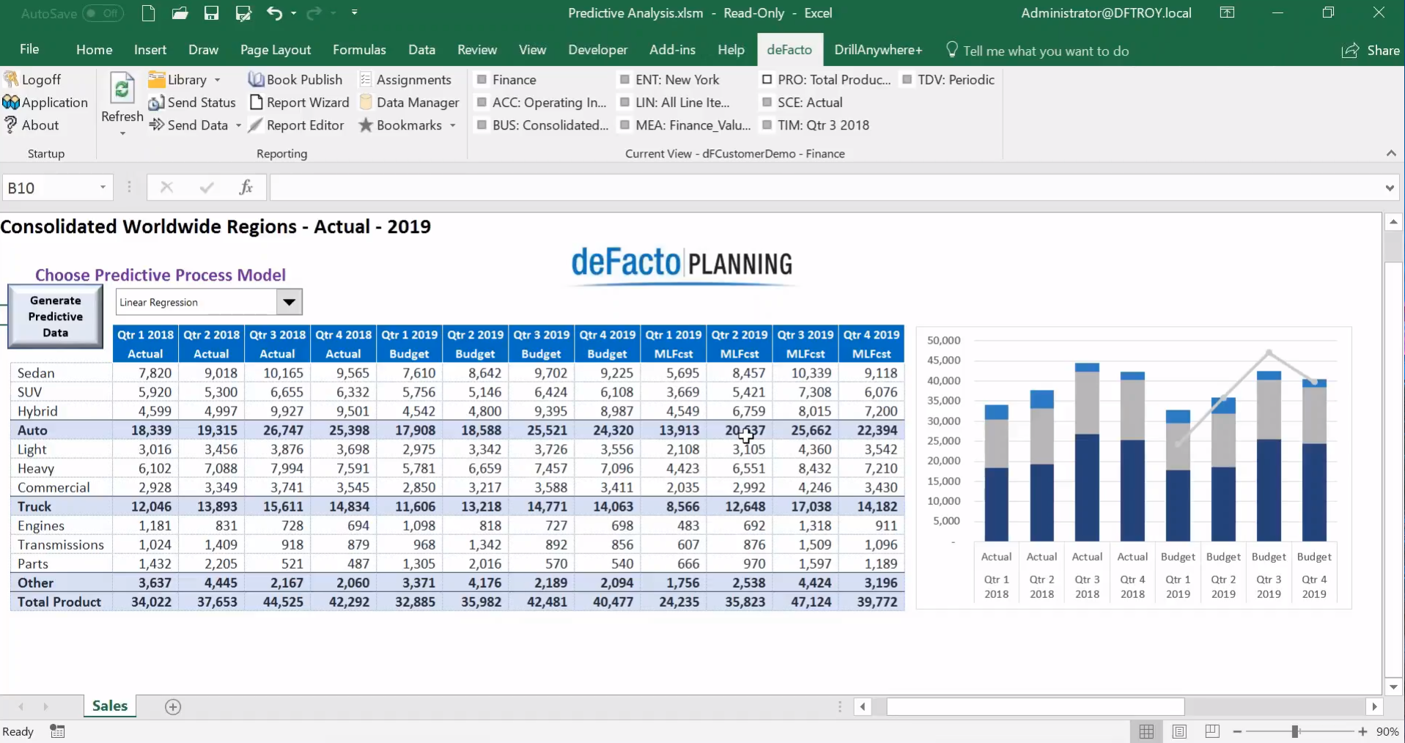Toggle the ENT: New York view box

click(625, 79)
